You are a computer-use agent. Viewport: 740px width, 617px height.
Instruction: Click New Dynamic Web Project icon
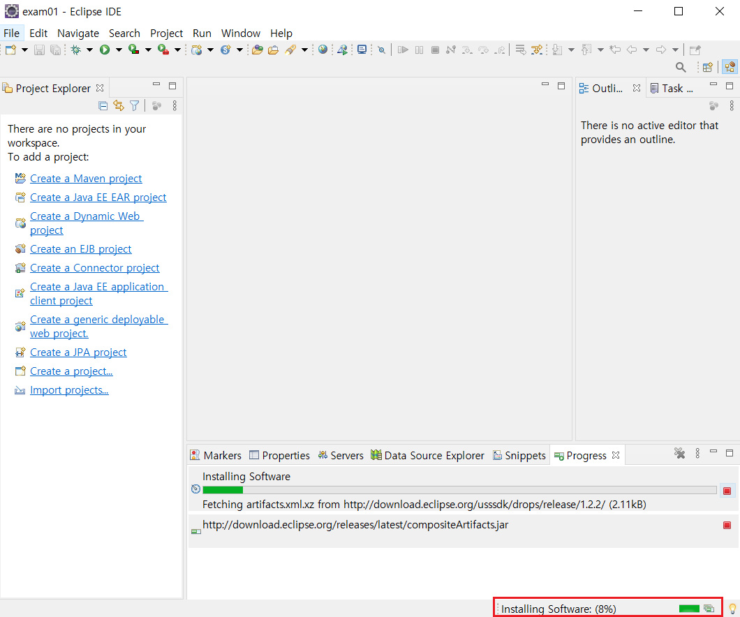[x=197, y=50]
